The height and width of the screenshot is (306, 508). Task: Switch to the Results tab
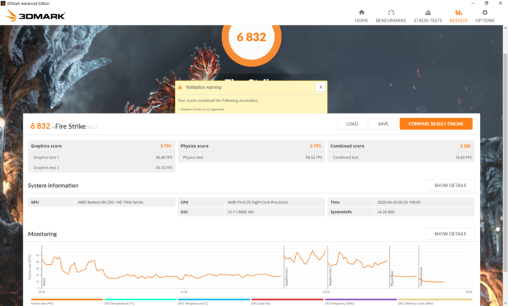pos(459,16)
